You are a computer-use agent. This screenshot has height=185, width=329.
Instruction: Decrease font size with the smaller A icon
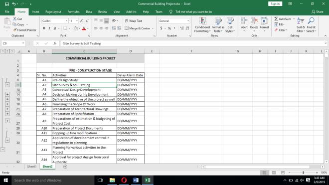pos(87,21)
